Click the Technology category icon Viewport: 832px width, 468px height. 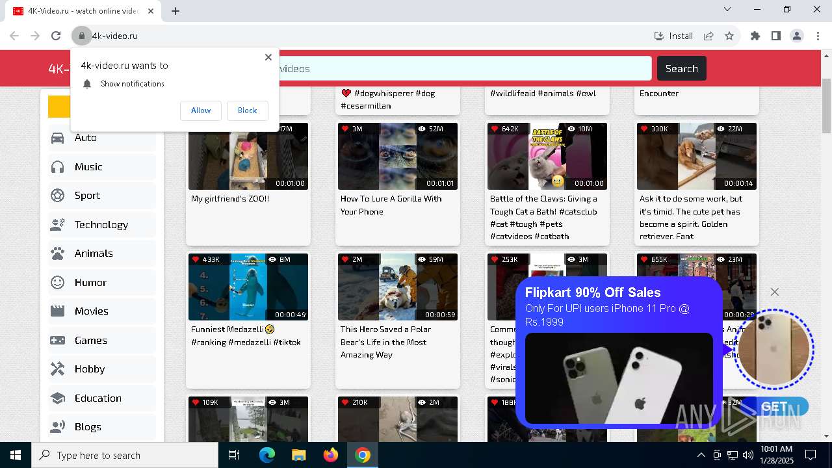(x=58, y=225)
